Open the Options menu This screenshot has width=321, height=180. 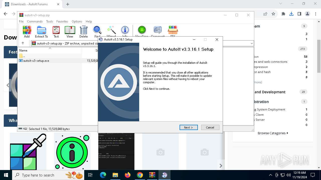77,21
